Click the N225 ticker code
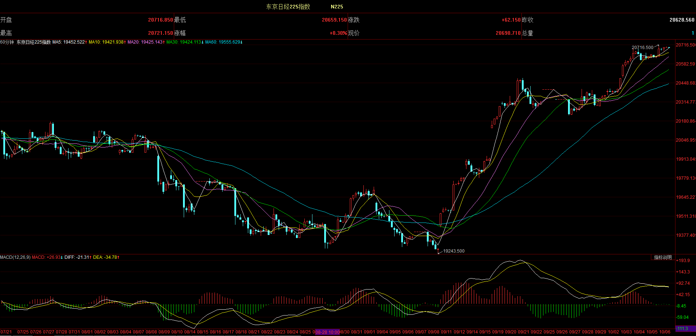 tap(337, 7)
